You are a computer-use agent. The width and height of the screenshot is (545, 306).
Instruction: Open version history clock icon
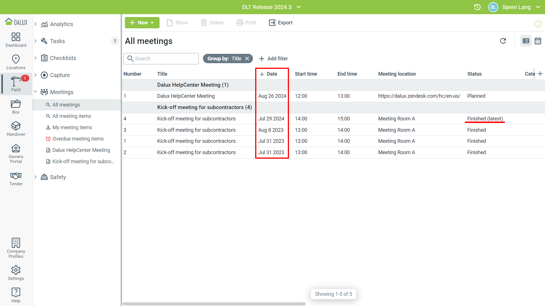tap(477, 7)
